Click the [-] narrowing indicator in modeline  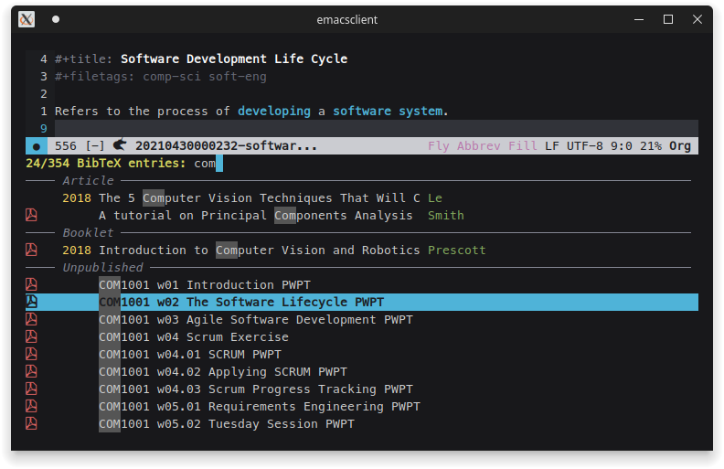(95, 145)
